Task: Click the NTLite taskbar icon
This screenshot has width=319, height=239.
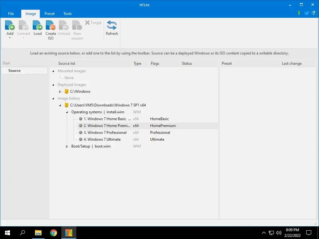Action: coord(69,233)
